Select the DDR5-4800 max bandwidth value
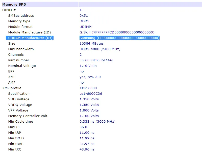This screenshot has height=152, width=202. click(100, 49)
